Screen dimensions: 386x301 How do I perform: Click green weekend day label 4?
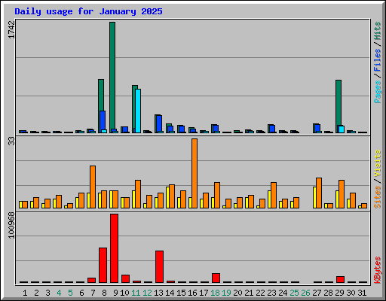(x=59, y=293)
